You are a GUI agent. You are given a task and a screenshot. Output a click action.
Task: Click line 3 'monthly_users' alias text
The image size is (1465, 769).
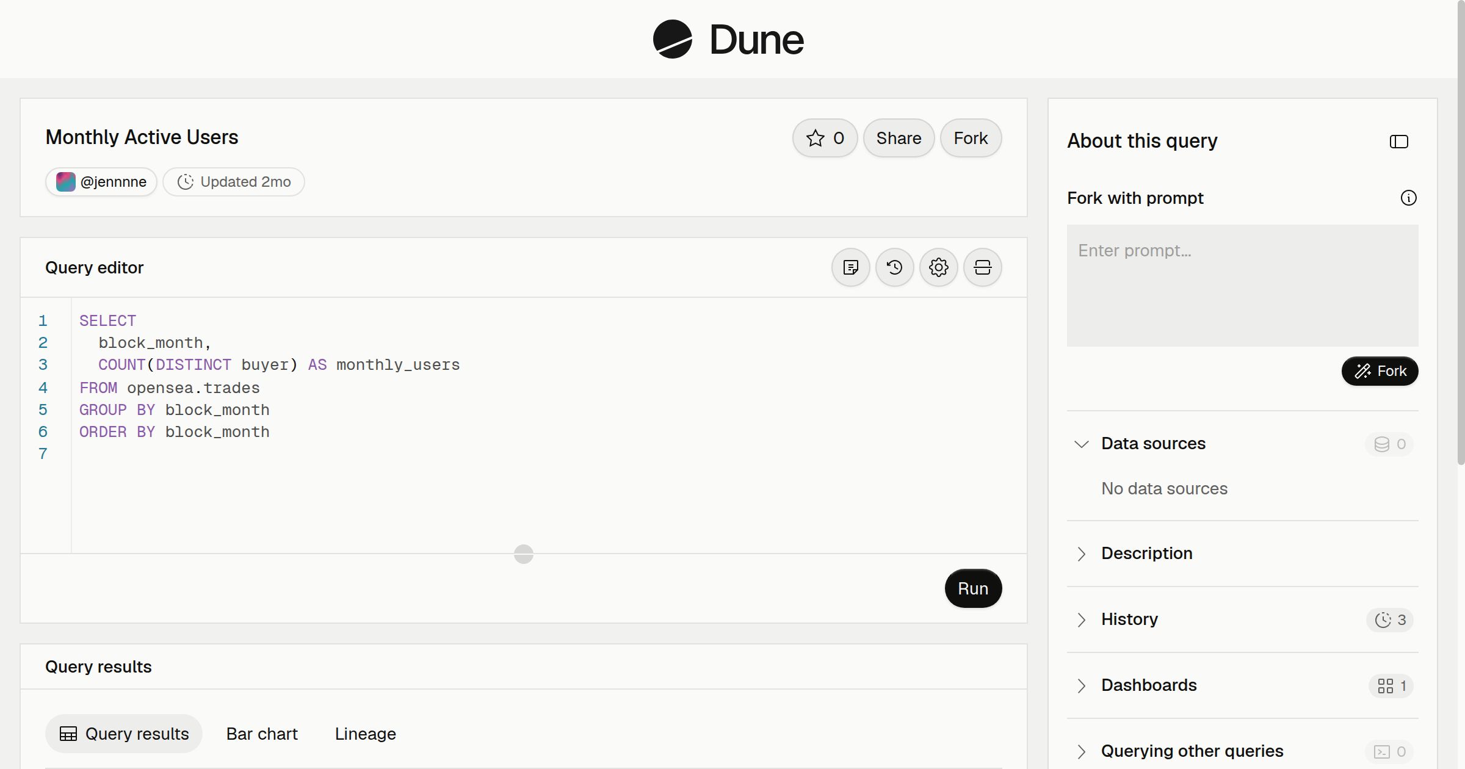398,365
